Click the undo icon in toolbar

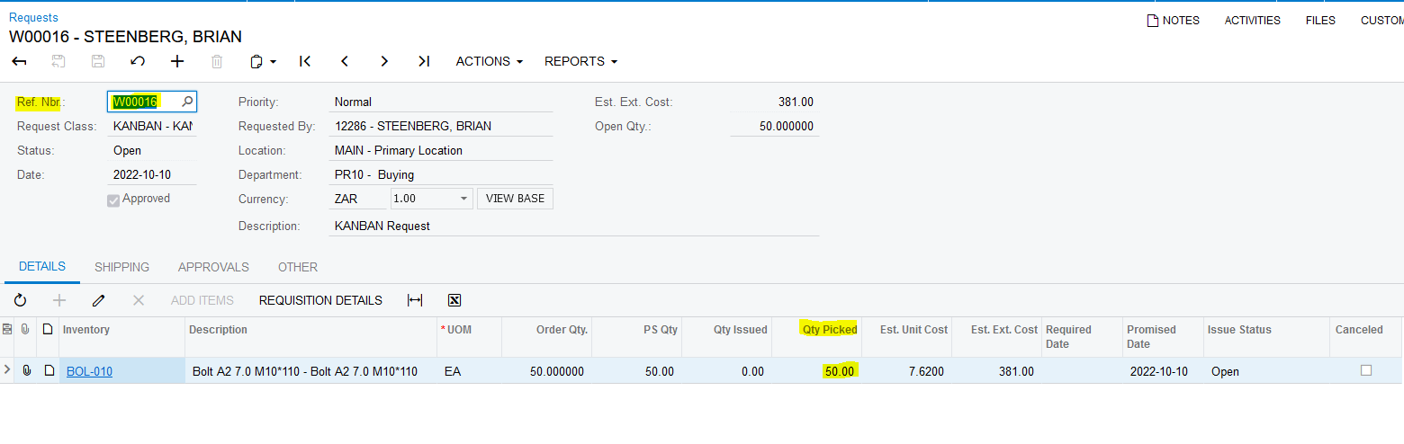138,61
